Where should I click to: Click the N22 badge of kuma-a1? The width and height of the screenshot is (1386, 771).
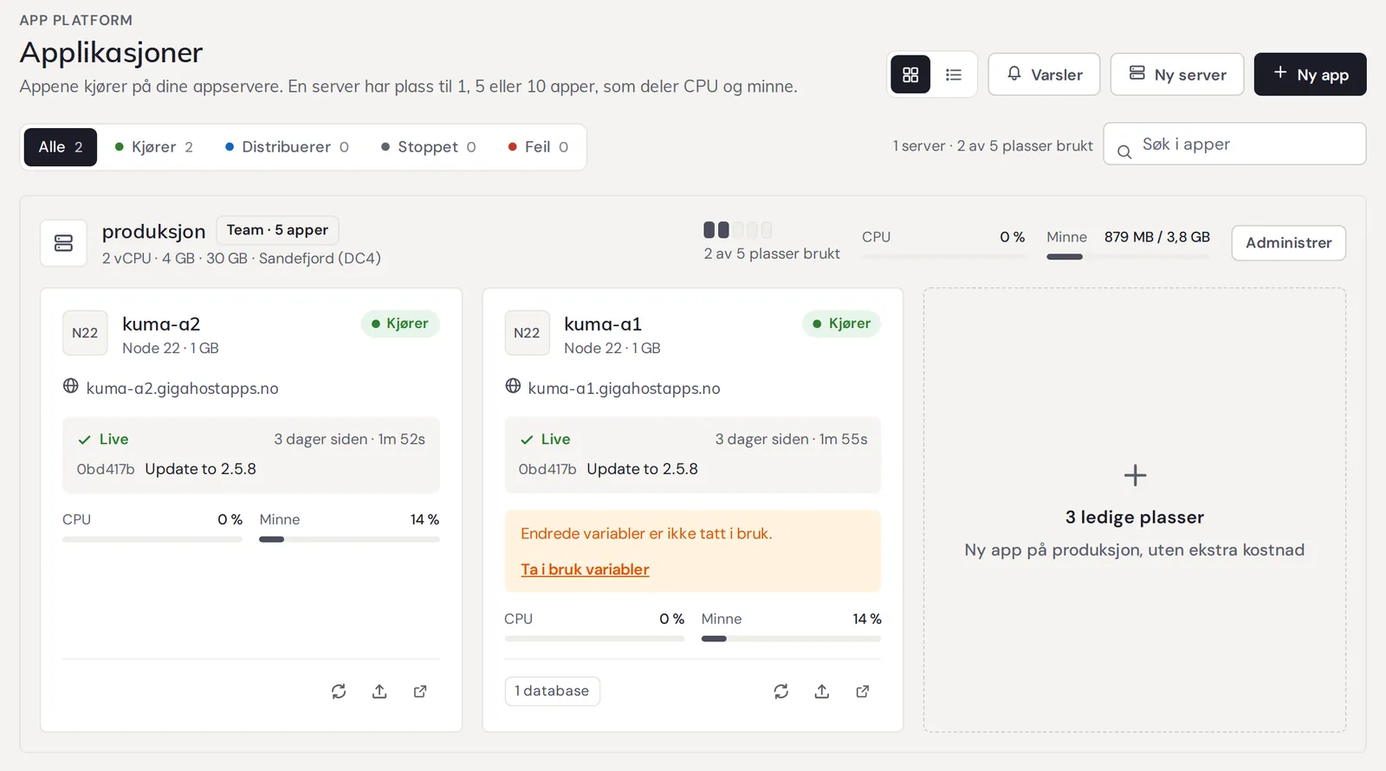(527, 333)
